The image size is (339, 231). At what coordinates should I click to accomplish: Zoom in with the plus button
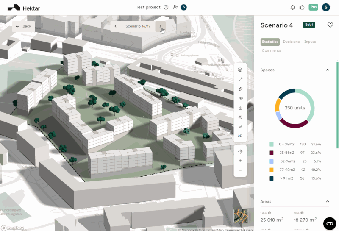click(240, 161)
